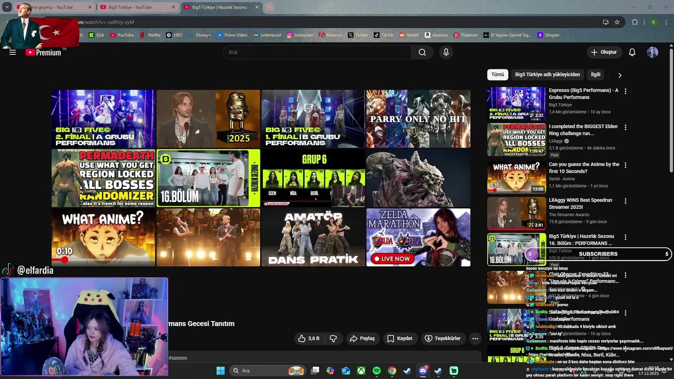Image resolution: width=674 pixels, height=379 pixels.
Task: Open Google Chrome from the taskbar
Action: coord(392,371)
